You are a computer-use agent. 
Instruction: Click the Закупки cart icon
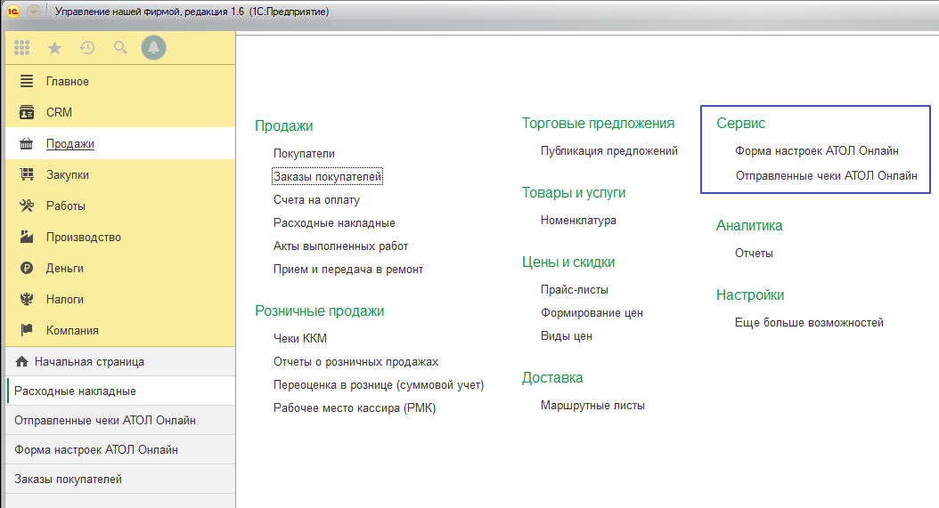27,174
